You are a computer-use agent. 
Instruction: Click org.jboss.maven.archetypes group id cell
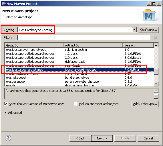26,50
